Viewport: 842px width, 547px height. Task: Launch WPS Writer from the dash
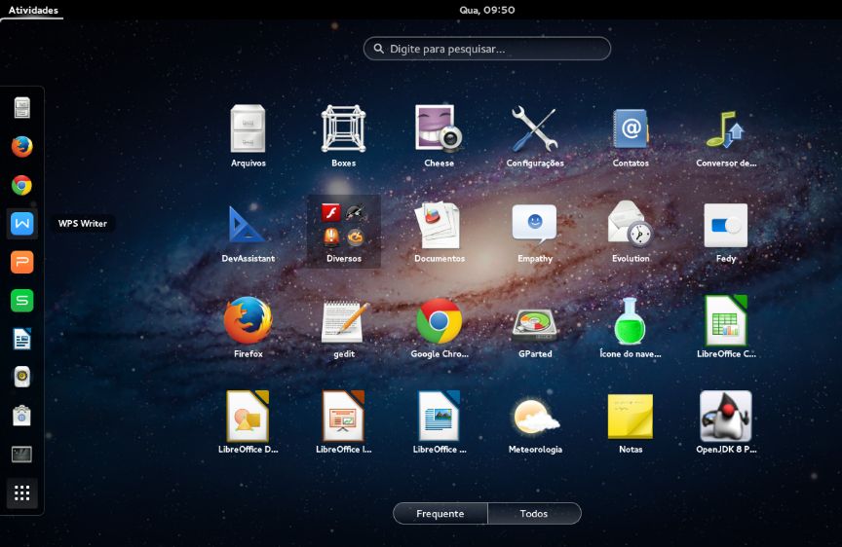(22, 224)
